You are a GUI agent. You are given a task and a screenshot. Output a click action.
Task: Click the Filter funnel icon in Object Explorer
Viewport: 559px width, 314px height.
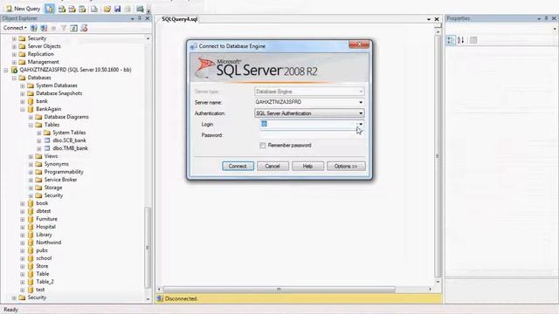[64, 28]
